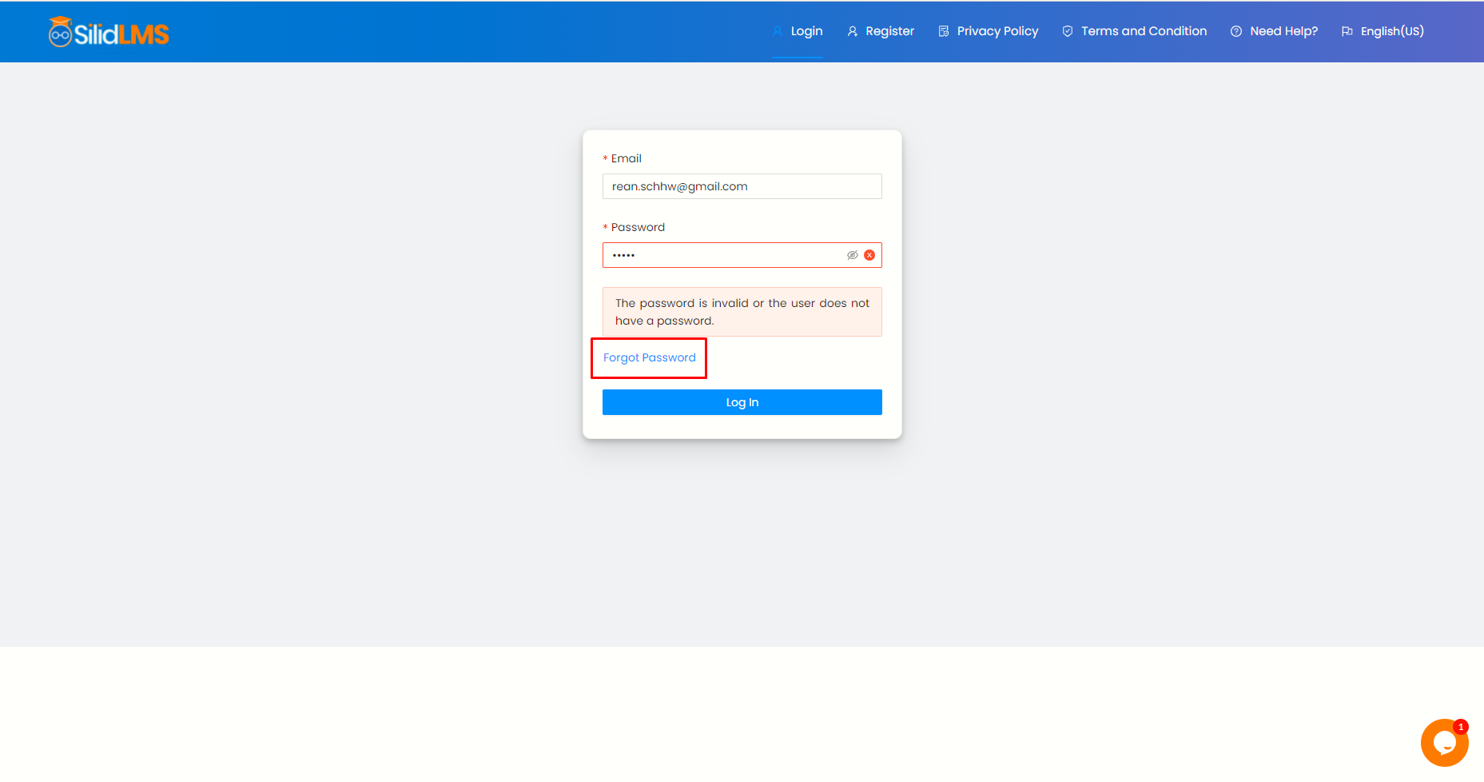Open the orange chat widget bubble
1484x782 pixels.
(x=1444, y=743)
